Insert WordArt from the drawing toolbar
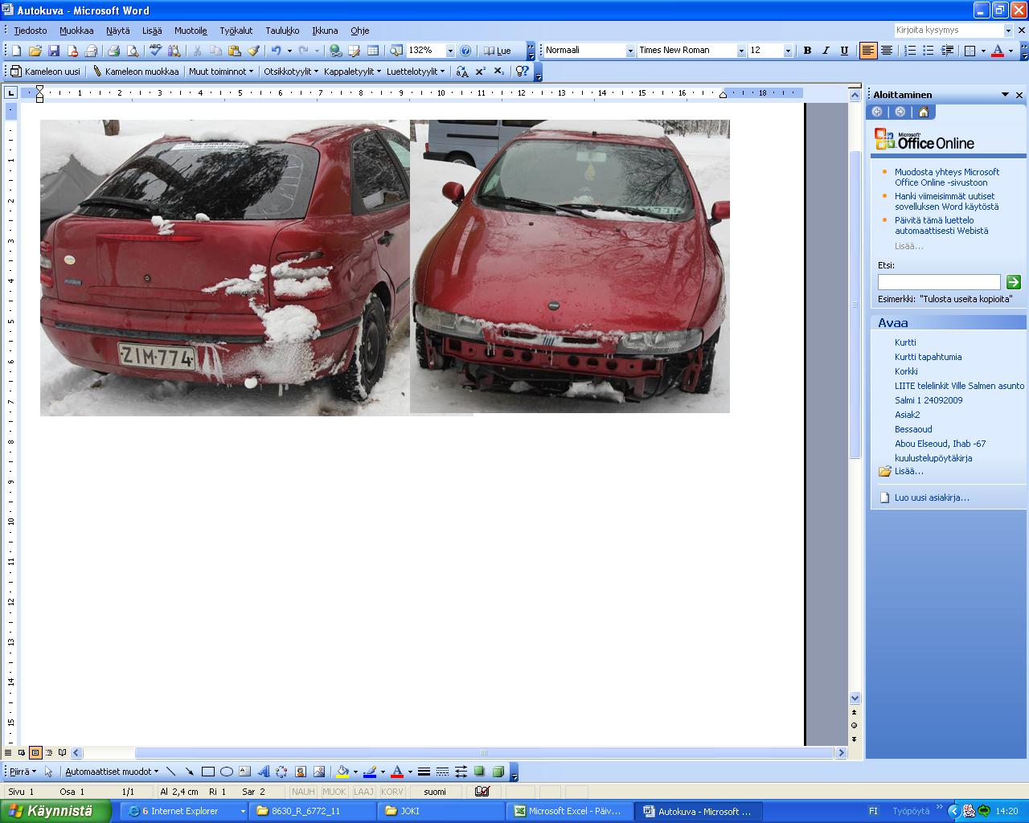The width and height of the screenshot is (1029, 823). click(x=263, y=772)
